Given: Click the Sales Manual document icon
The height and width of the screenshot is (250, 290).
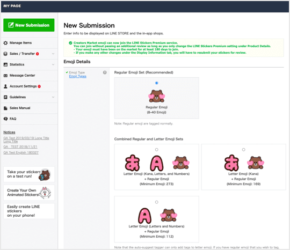Looking at the screenshot, I should point(5,108).
